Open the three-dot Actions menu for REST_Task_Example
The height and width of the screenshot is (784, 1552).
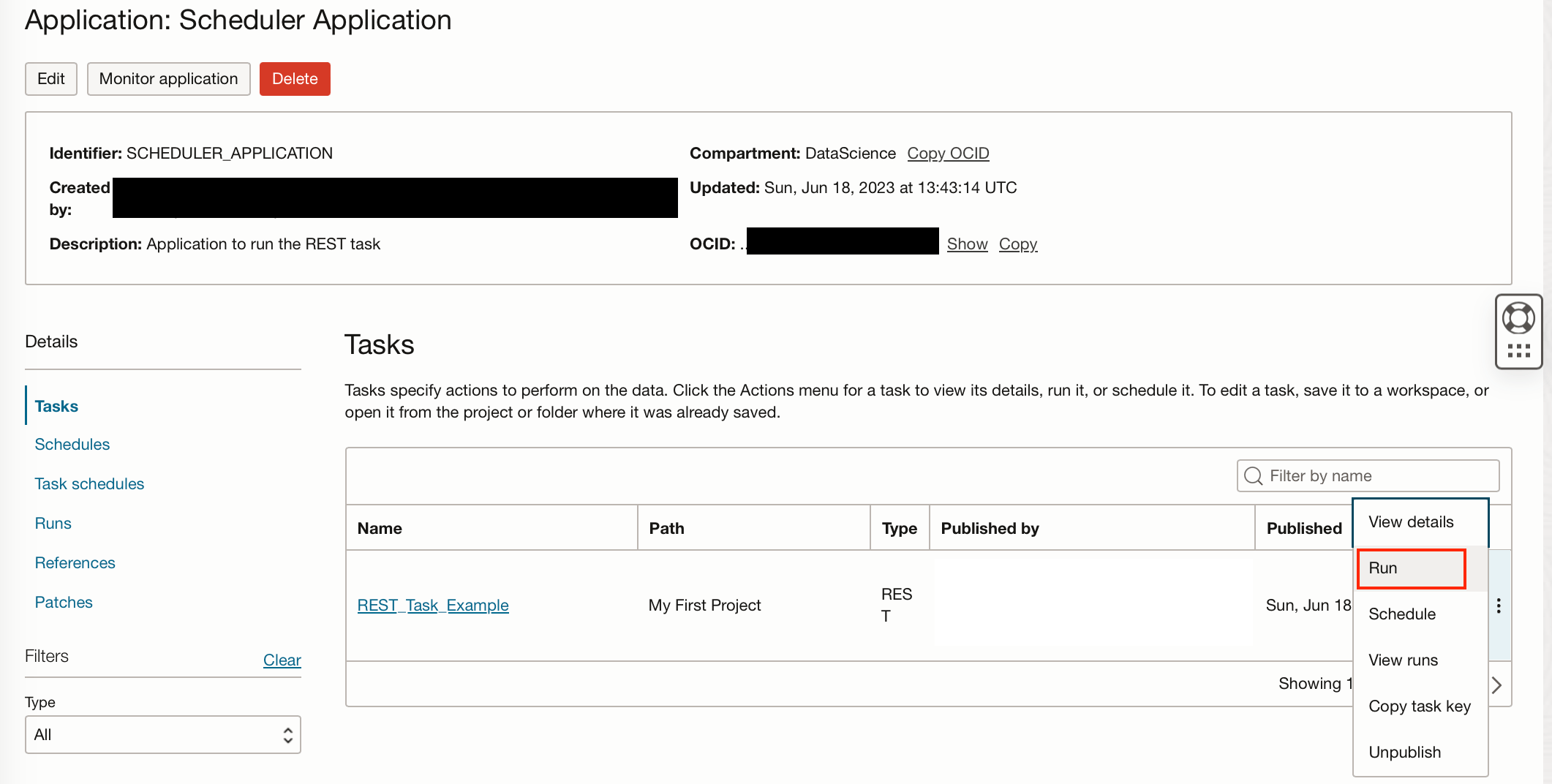pos(1498,606)
